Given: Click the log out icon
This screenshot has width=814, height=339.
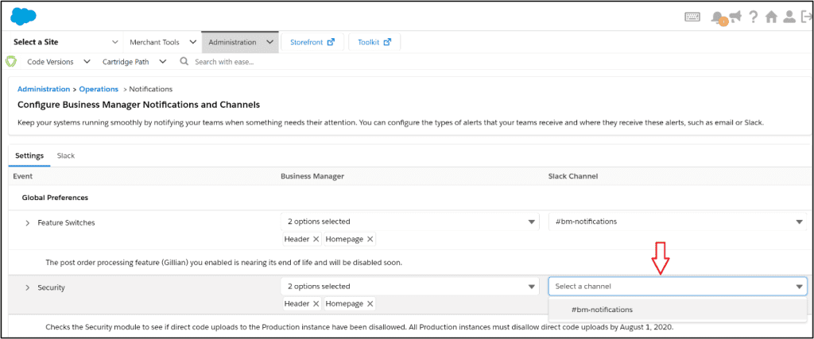Looking at the screenshot, I should click(x=805, y=17).
